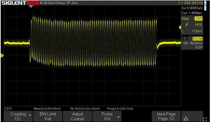Click the network LAN status icon
210x122 pixels.
click(186, 118)
